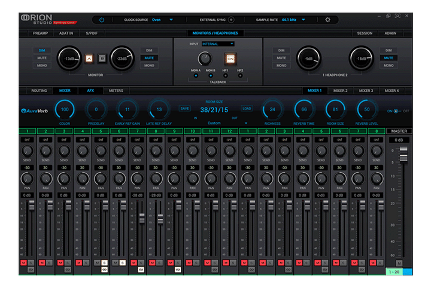The width and height of the screenshot is (431, 288).
Task: Click the power icon in top bar
Action: pos(102,20)
